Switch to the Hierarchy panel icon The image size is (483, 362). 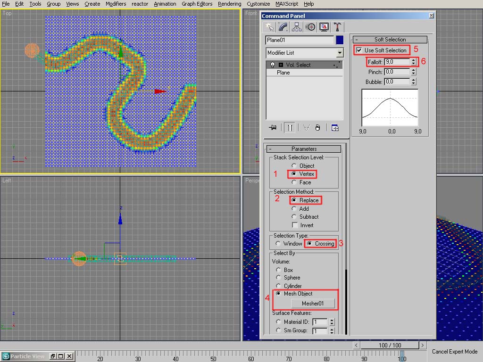point(297,27)
